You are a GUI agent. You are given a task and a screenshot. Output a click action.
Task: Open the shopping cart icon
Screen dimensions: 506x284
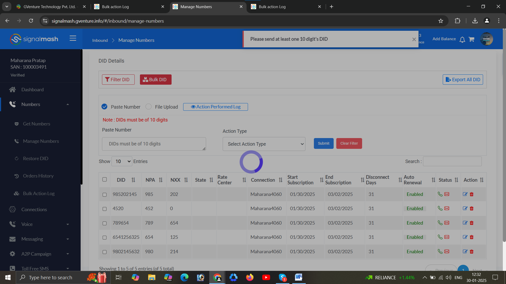[471, 39]
